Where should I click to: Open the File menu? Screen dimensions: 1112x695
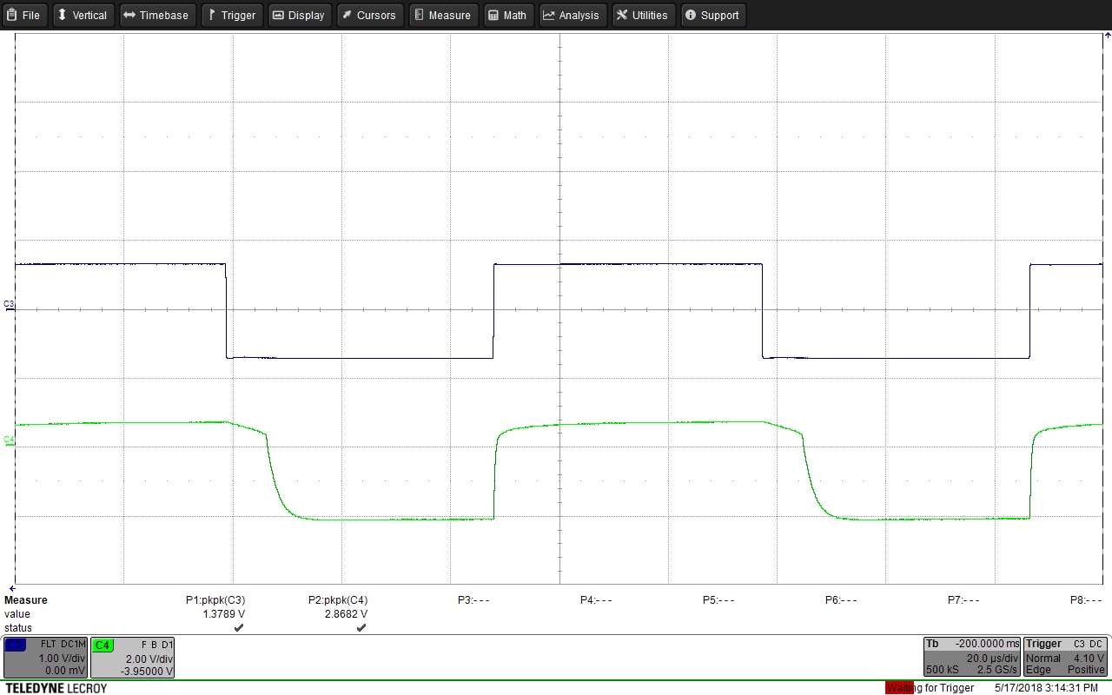[24, 15]
